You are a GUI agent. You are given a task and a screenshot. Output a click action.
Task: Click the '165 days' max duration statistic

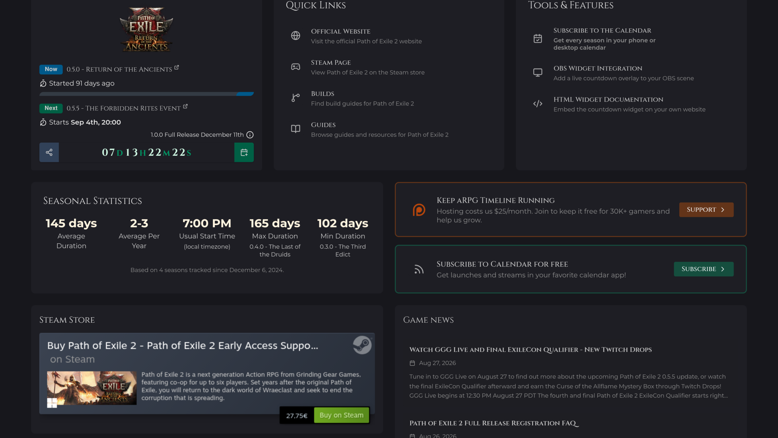pyautogui.click(x=275, y=223)
